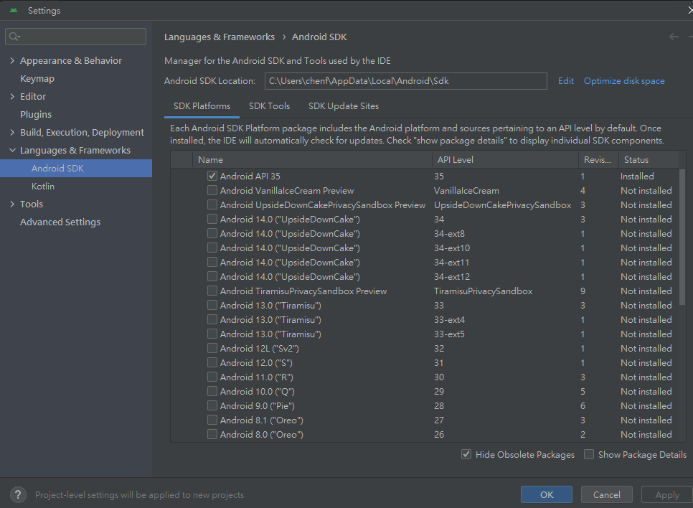Collapse Languages & Frameworks section
The height and width of the screenshot is (508, 693).
click(x=12, y=151)
